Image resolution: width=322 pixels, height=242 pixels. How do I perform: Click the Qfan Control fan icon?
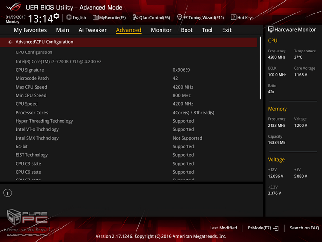point(136,17)
